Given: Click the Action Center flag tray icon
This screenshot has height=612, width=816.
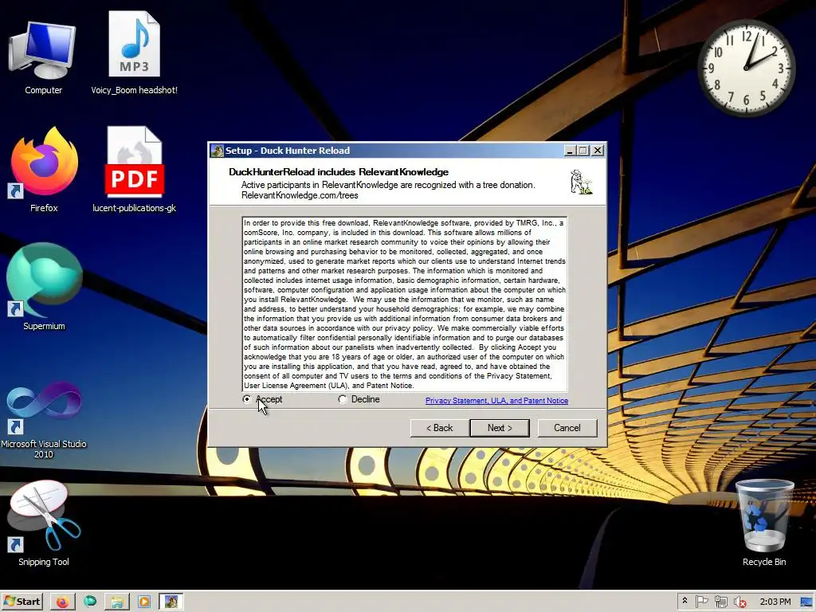Looking at the screenshot, I should [x=701, y=602].
